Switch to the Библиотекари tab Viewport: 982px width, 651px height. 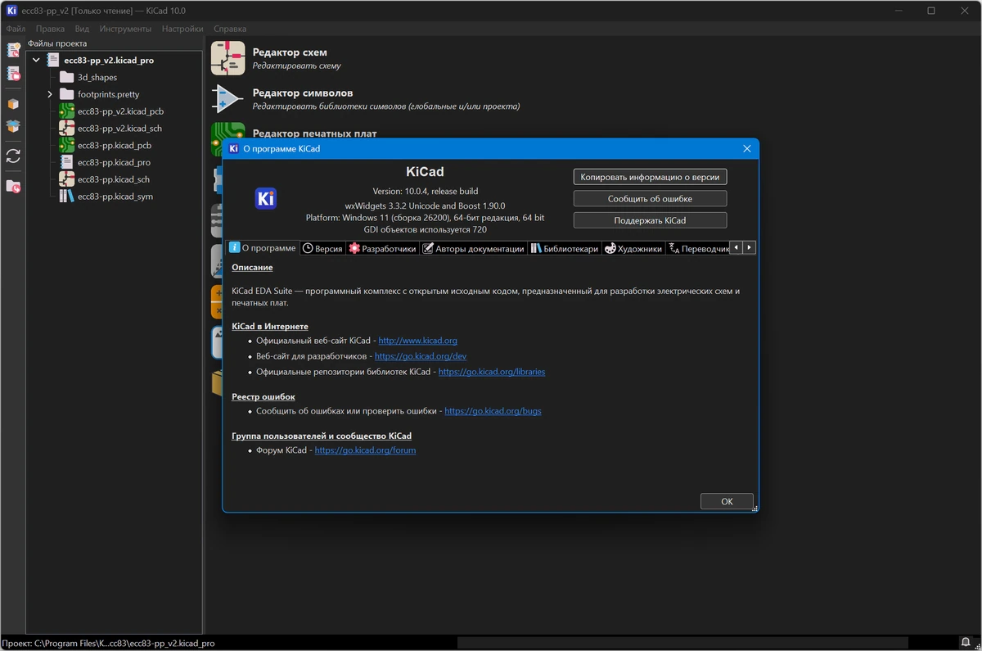pyautogui.click(x=565, y=248)
